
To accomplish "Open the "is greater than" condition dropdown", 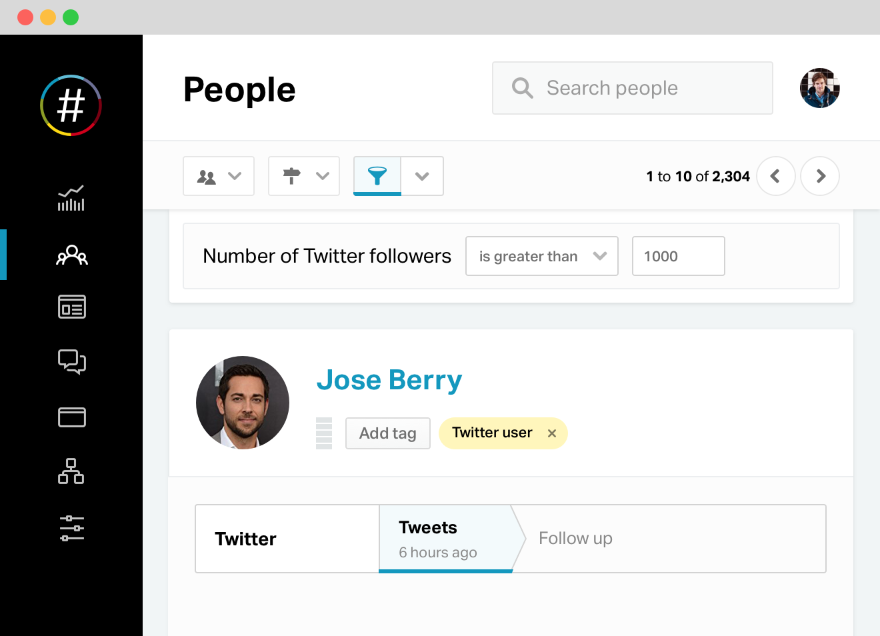I will pos(541,256).
